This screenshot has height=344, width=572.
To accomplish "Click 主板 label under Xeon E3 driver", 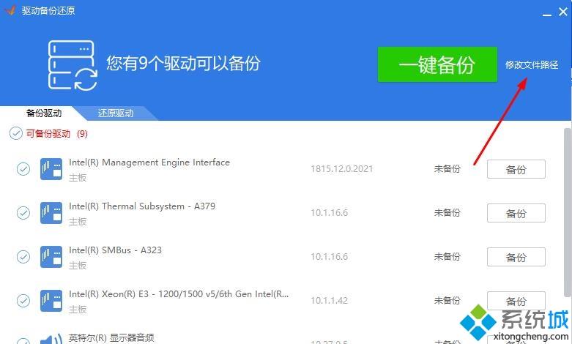I will click(x=78, y=310).
